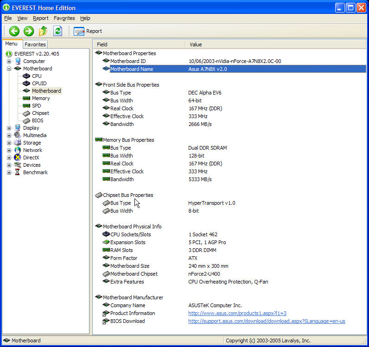The image size is (369, 347).
Task: Select the Motherboard child item in tree
Action: tap(46, 91)
